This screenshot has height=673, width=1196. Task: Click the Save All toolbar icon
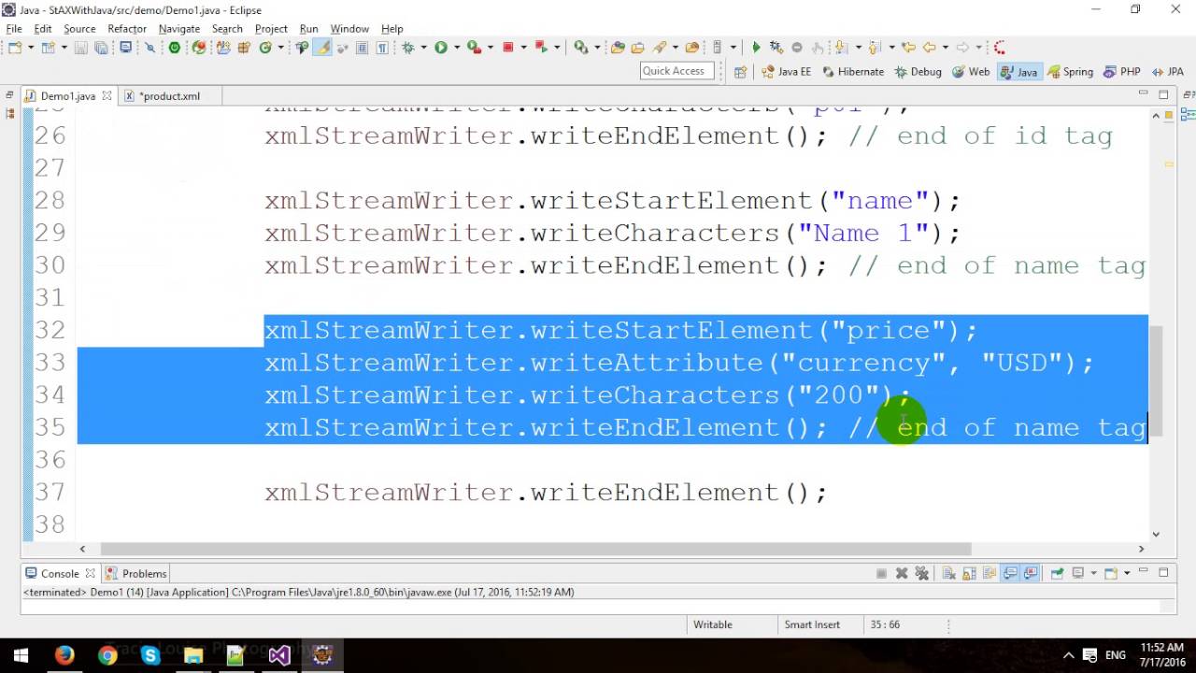tap(101, 47)
